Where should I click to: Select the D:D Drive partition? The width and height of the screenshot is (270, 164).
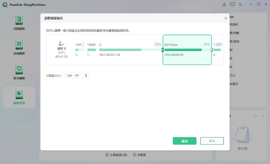point(187,50)
